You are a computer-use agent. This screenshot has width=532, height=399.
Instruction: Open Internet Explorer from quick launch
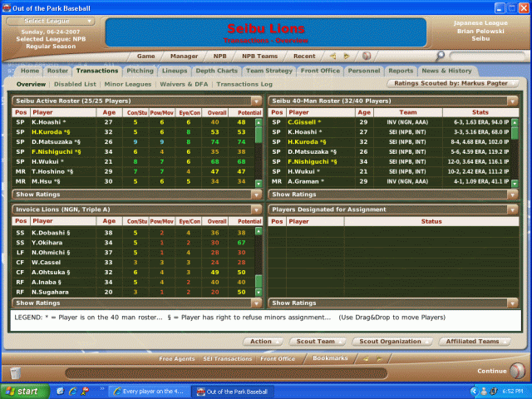[72, 392]
